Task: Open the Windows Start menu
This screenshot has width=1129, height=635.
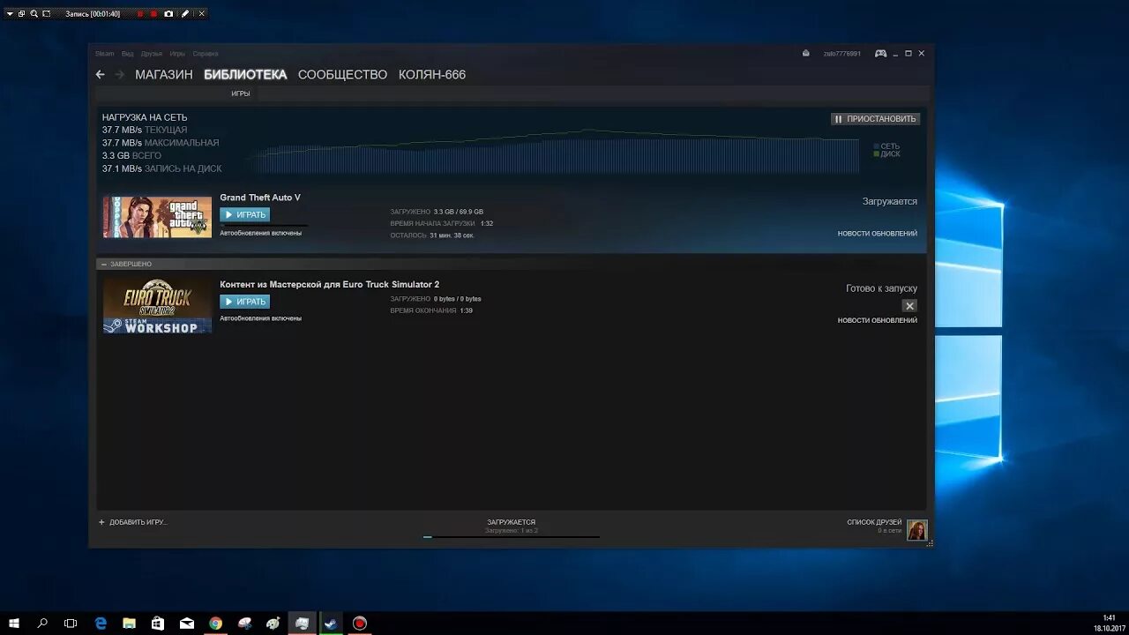Action: point(14,624)
